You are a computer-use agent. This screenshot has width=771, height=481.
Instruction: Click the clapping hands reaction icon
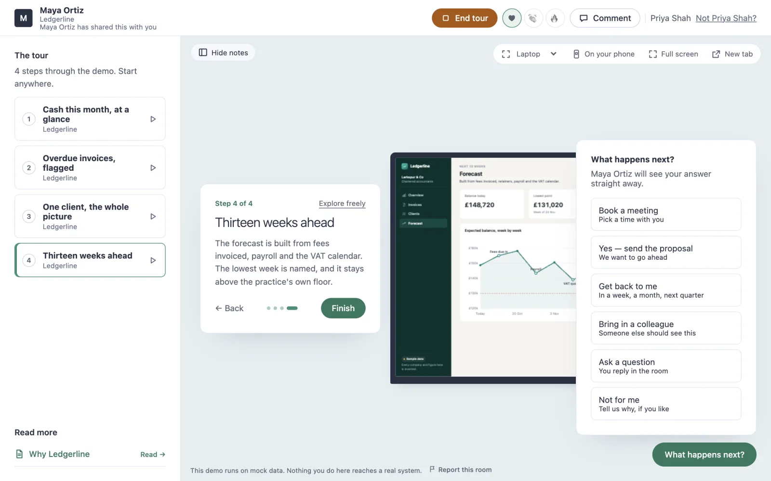point(533,18)
